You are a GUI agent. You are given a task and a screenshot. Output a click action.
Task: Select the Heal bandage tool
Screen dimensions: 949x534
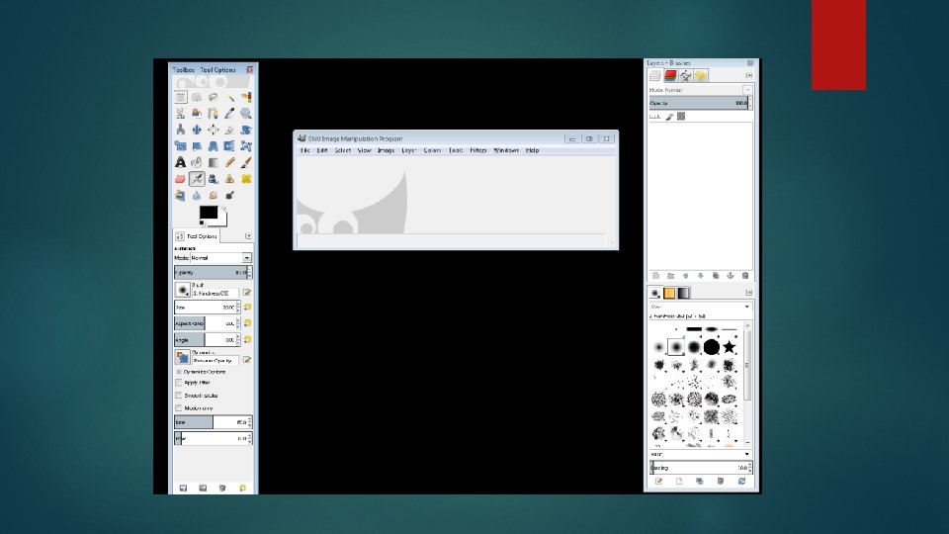(x=246, y=179)
